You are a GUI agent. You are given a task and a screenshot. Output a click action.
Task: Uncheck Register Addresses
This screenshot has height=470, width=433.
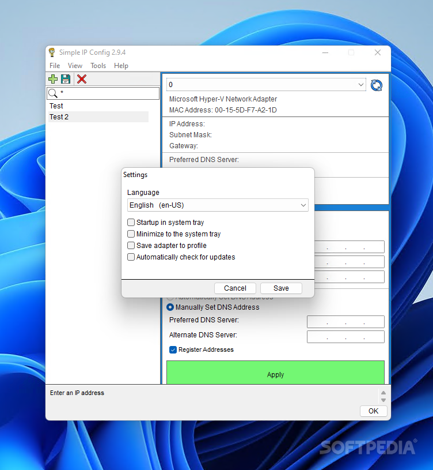click(x=173, y=350)
